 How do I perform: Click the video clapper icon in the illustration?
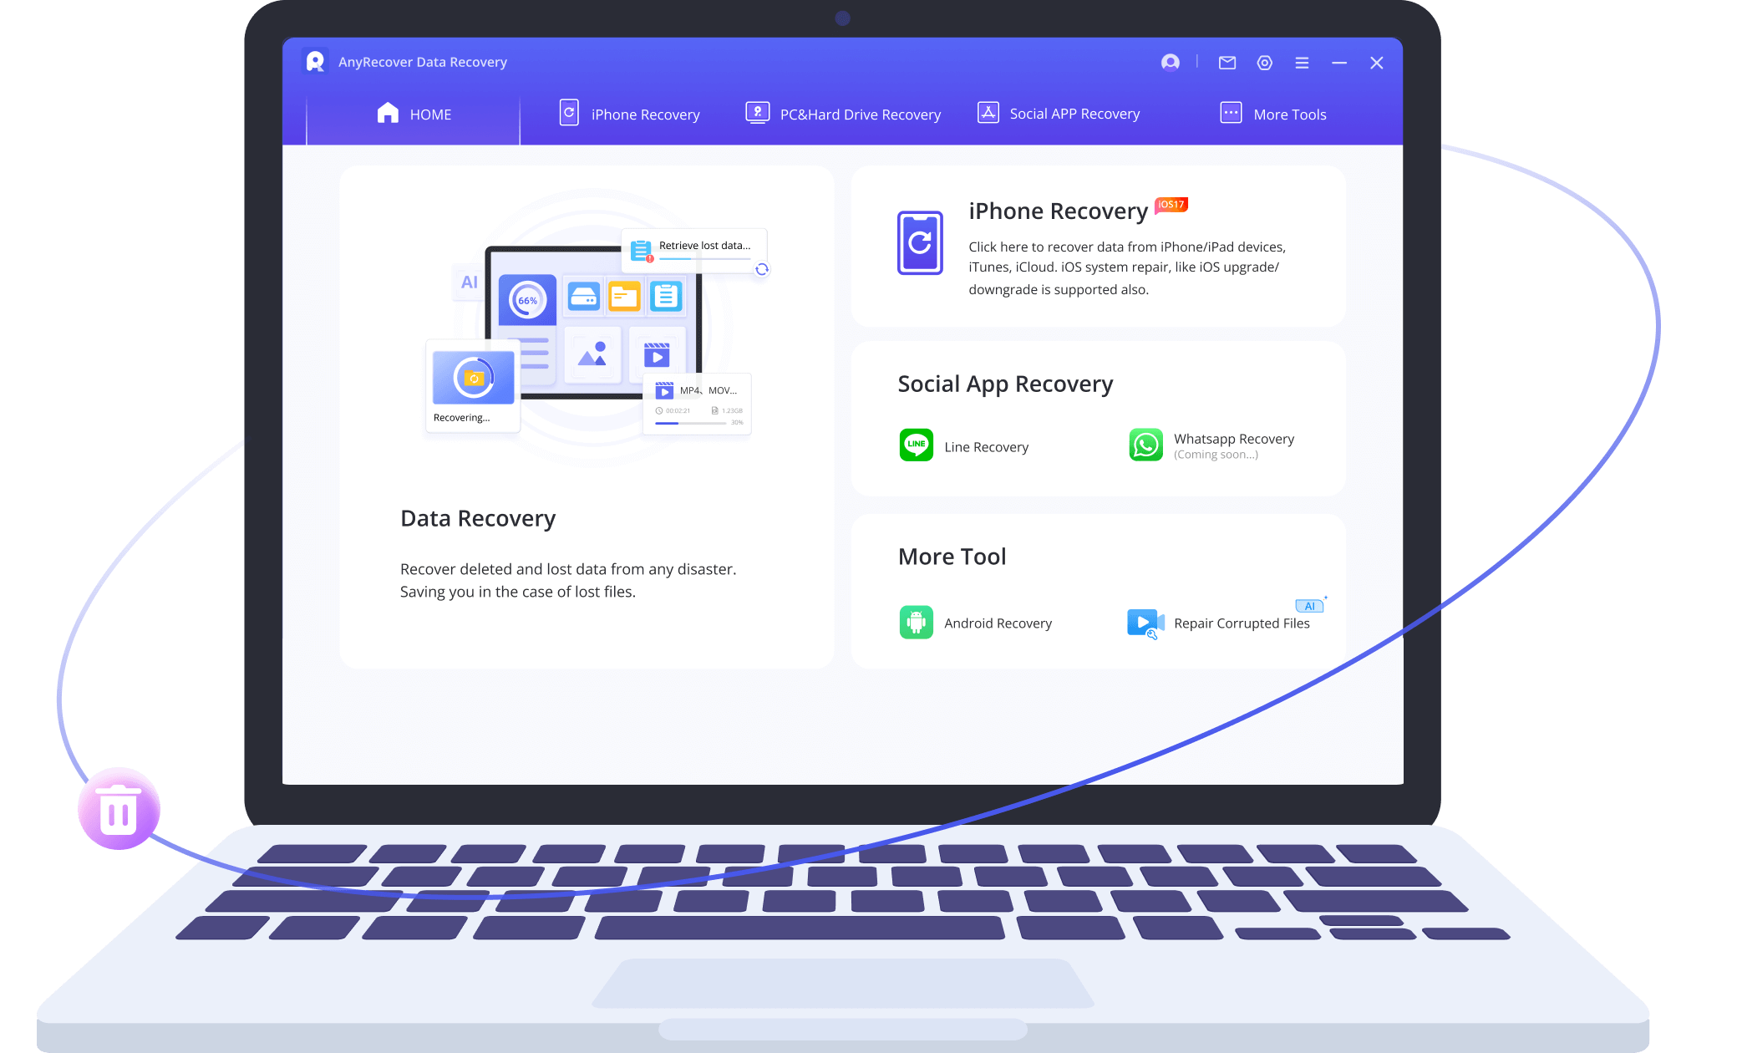click(657, 355)
